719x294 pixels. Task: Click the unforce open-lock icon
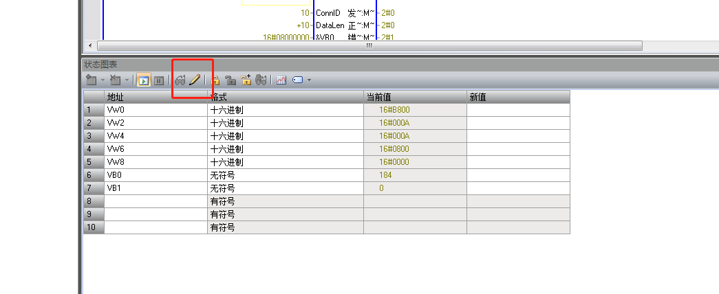230,80
